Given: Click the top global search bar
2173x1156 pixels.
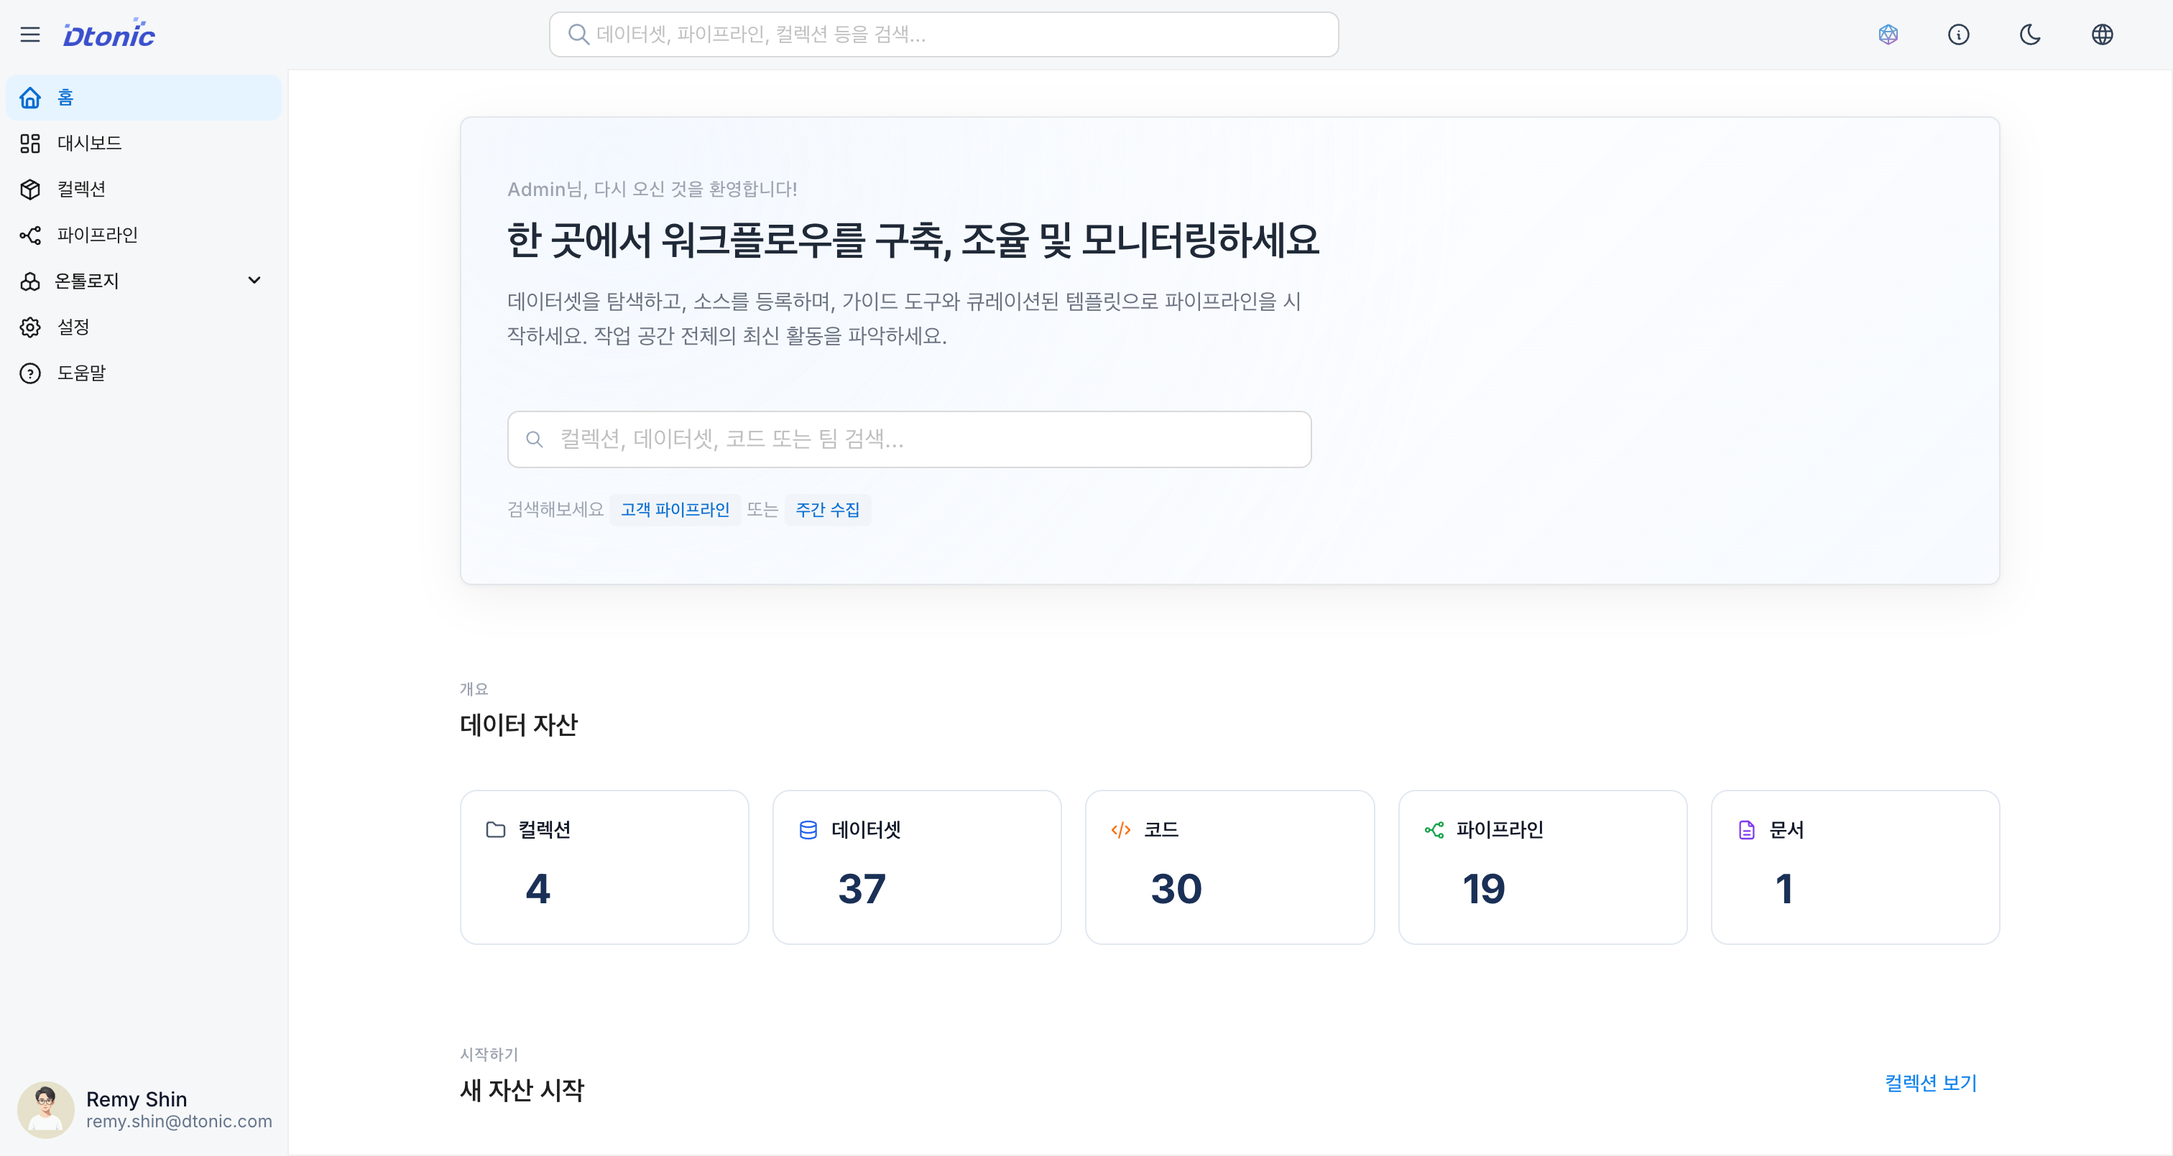Looking at the screenshot, I should coord(942,34).
